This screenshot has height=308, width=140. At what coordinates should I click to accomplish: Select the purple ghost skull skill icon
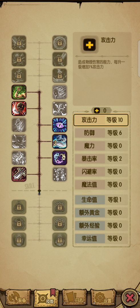click(x=60, y=158)
